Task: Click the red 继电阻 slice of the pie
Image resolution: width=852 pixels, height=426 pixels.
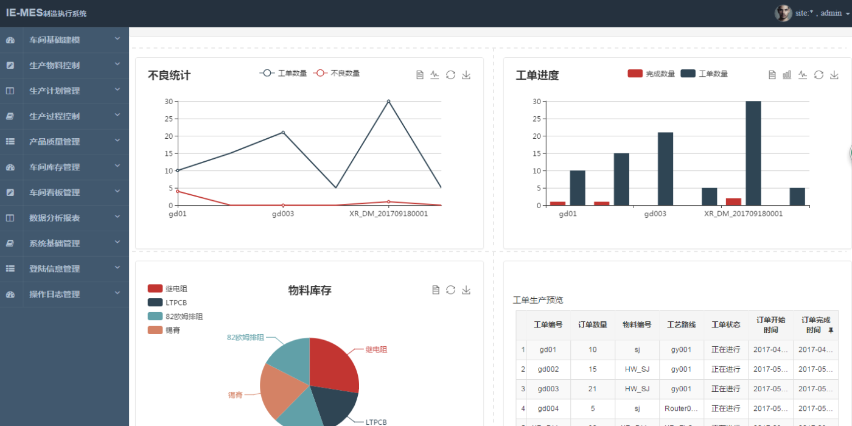Action: pos(335,364)
